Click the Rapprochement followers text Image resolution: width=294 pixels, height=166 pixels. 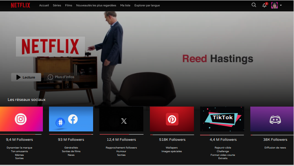click(x=121, y=148)
